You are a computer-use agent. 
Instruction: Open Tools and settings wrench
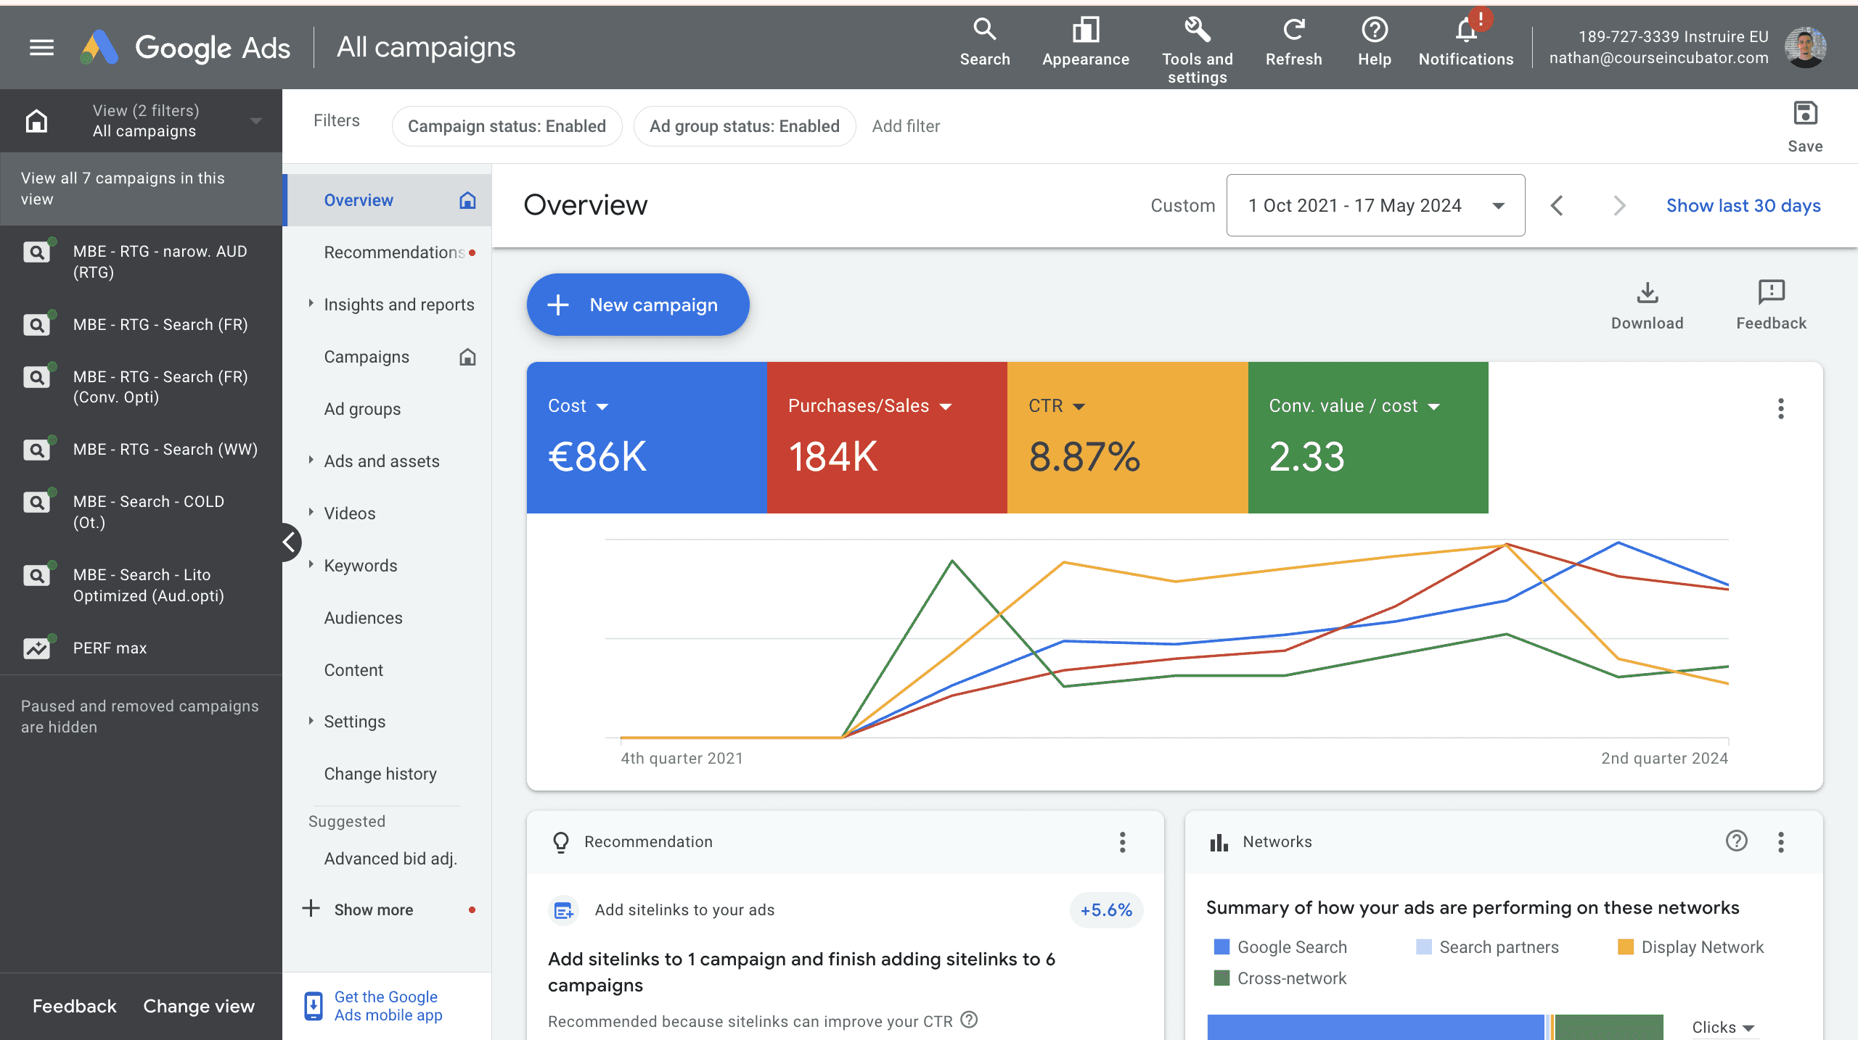click(1197, 30)
